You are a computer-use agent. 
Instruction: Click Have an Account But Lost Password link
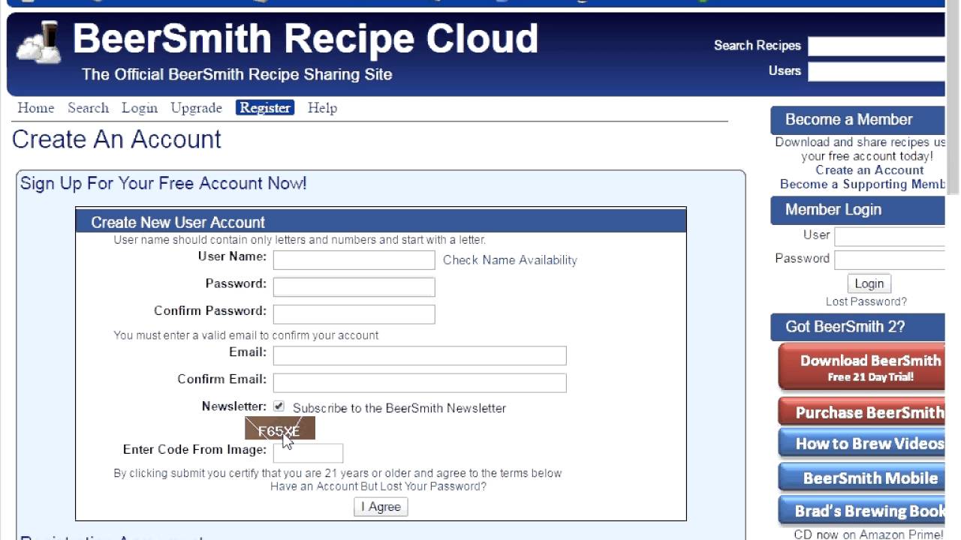pos(378,486)
